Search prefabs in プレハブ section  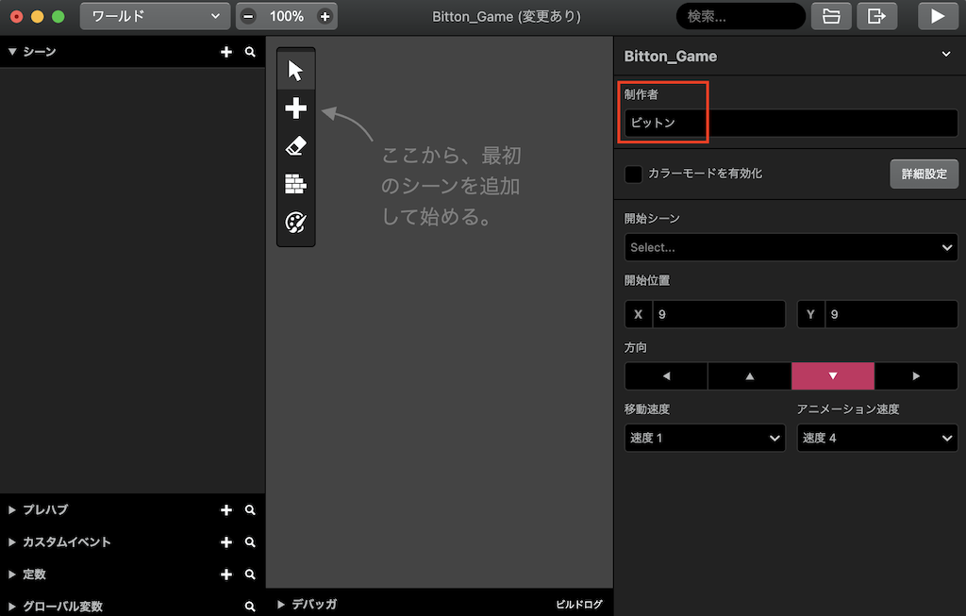coord(250,510)
